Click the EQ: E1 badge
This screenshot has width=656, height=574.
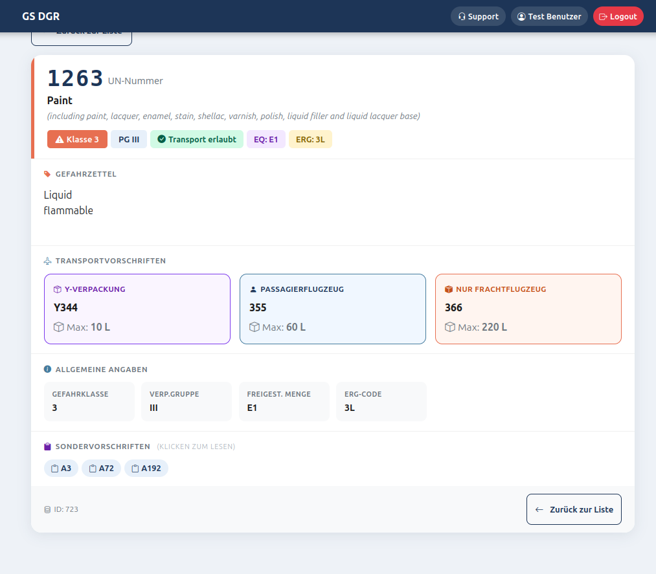pos(266,139)
